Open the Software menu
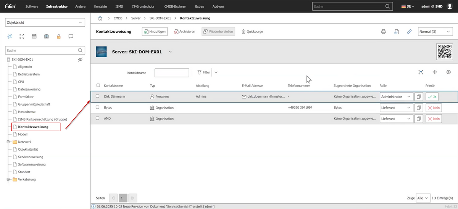 coord(32,6)
